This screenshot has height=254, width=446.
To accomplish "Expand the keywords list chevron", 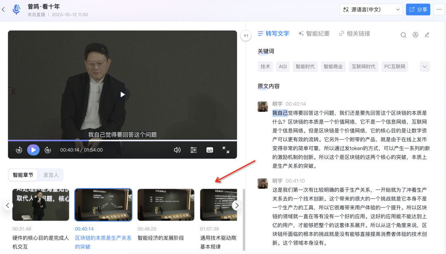I will click(x=425, y=66).
